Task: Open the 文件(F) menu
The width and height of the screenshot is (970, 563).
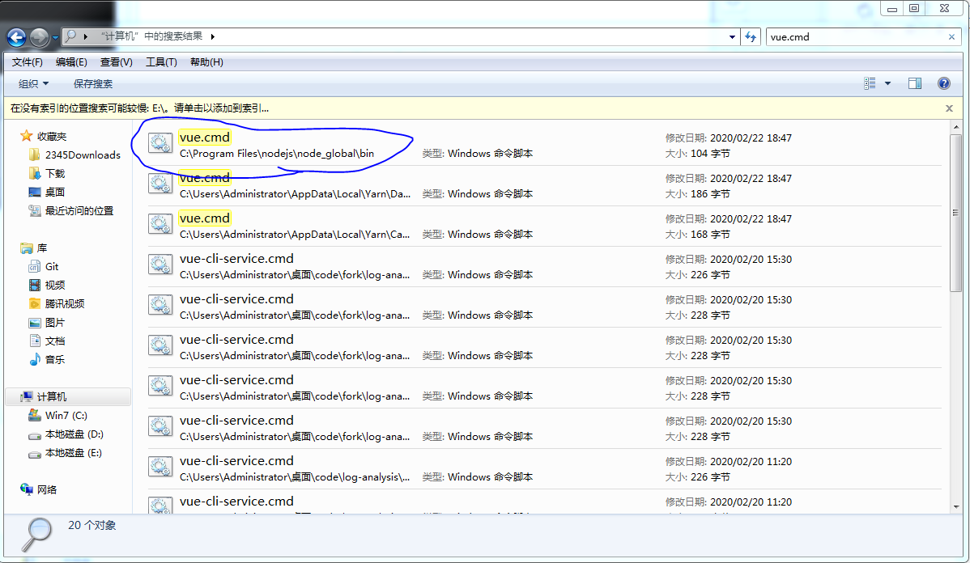Action: point(28,61)
